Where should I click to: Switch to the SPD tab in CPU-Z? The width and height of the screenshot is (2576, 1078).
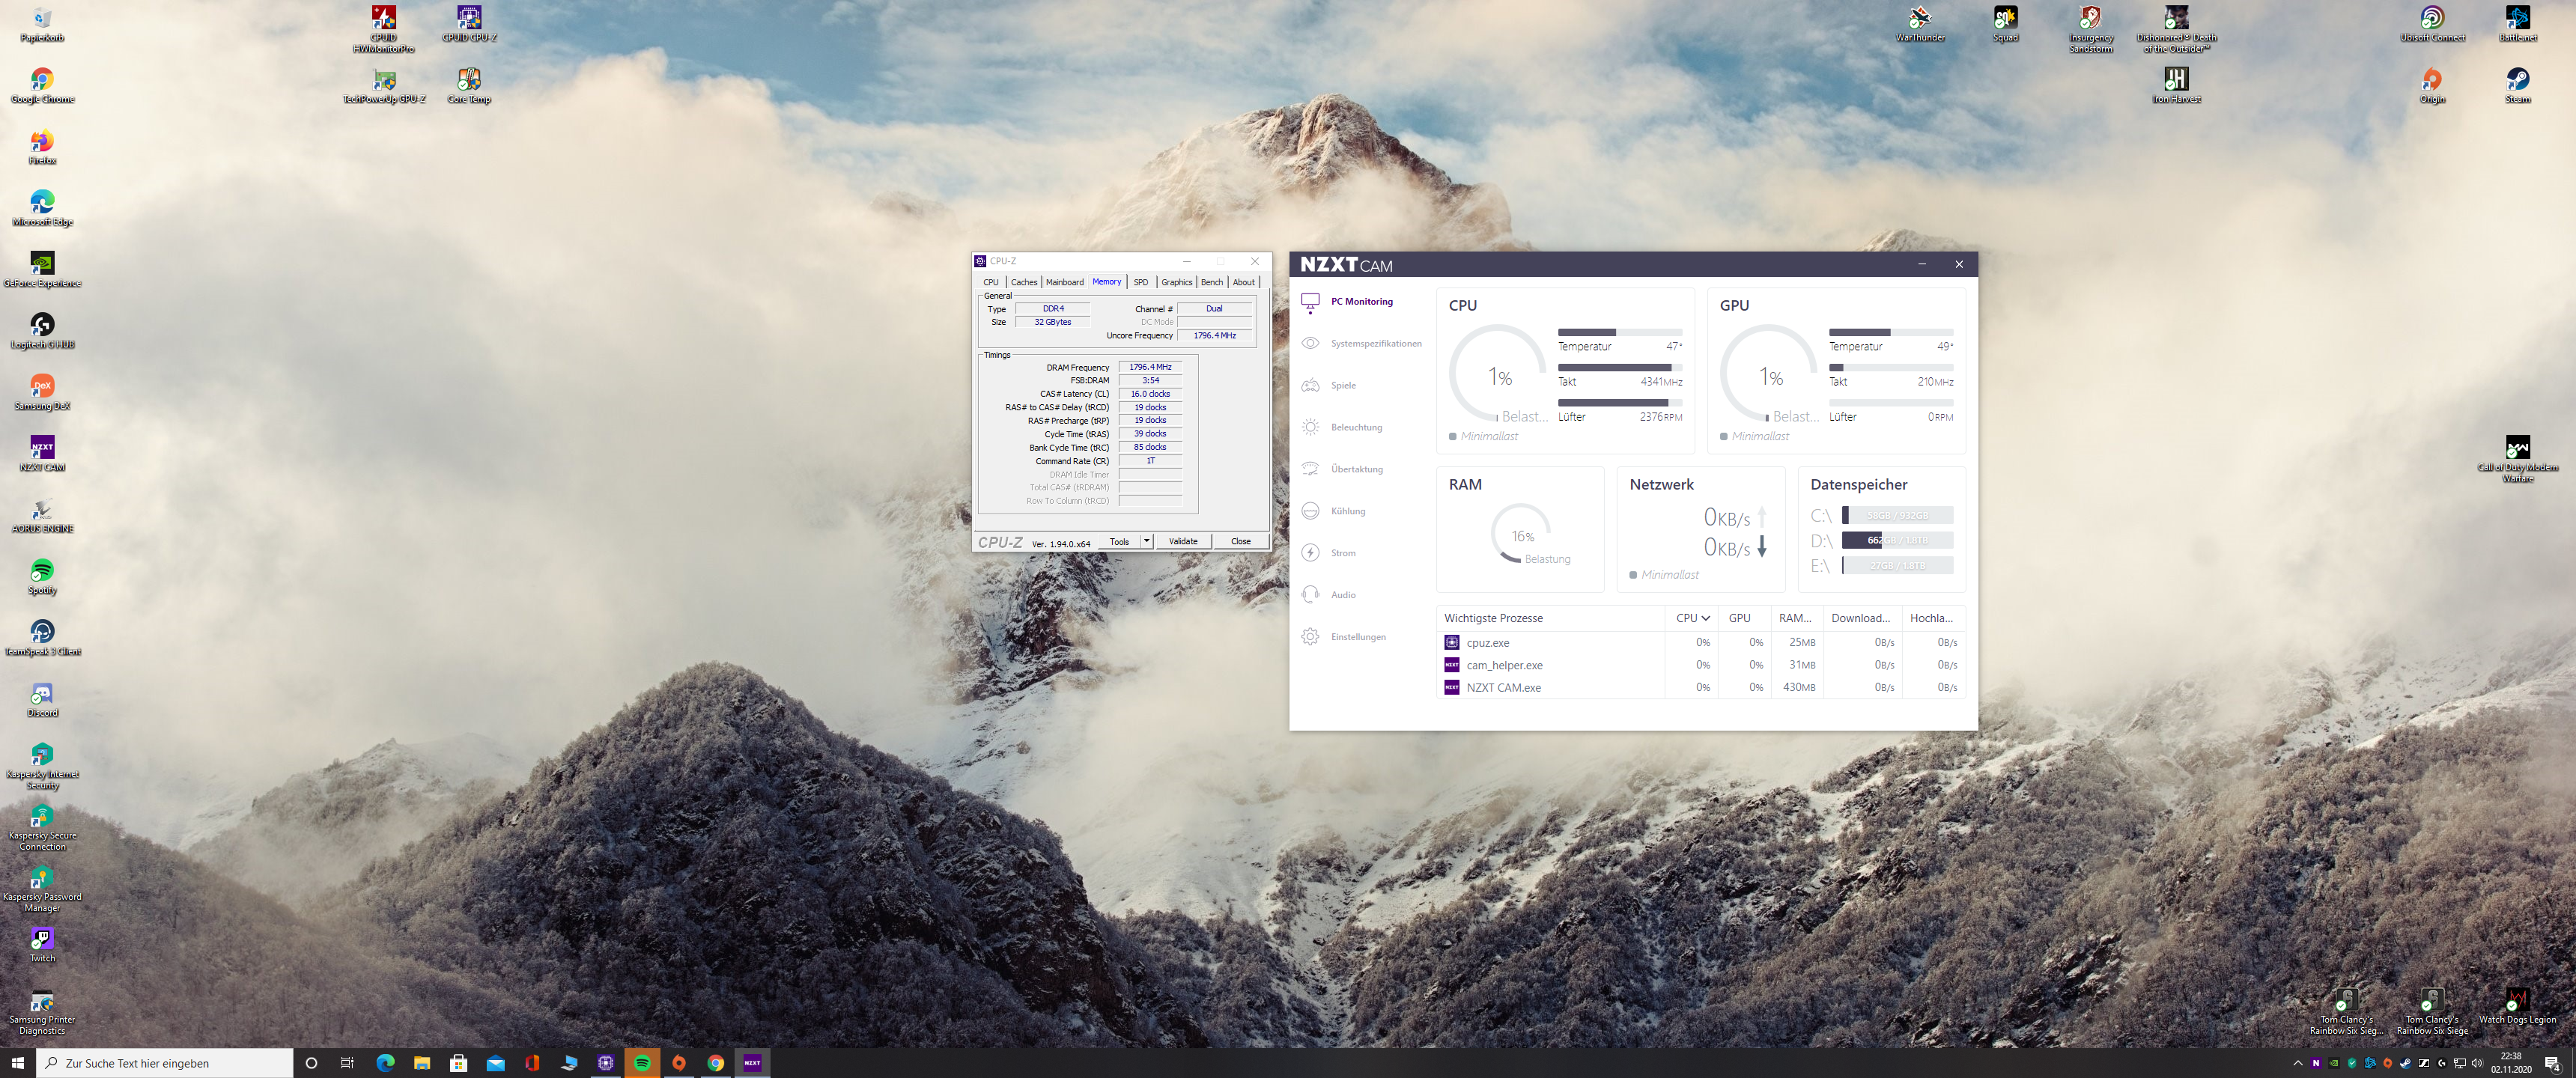click(1140, 282)
